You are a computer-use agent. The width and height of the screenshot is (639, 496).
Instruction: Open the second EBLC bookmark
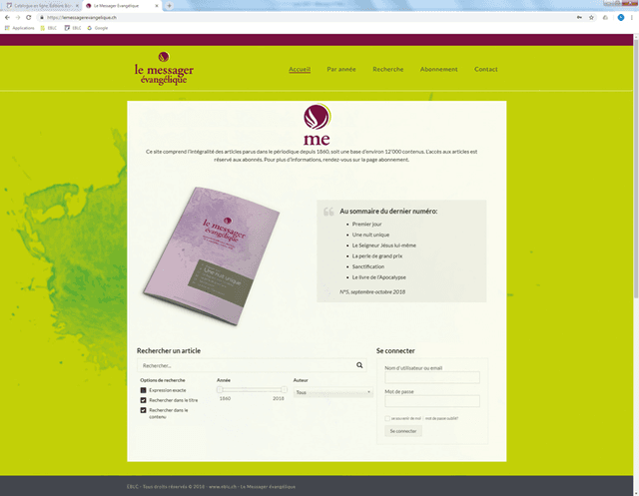click(73, 28)
